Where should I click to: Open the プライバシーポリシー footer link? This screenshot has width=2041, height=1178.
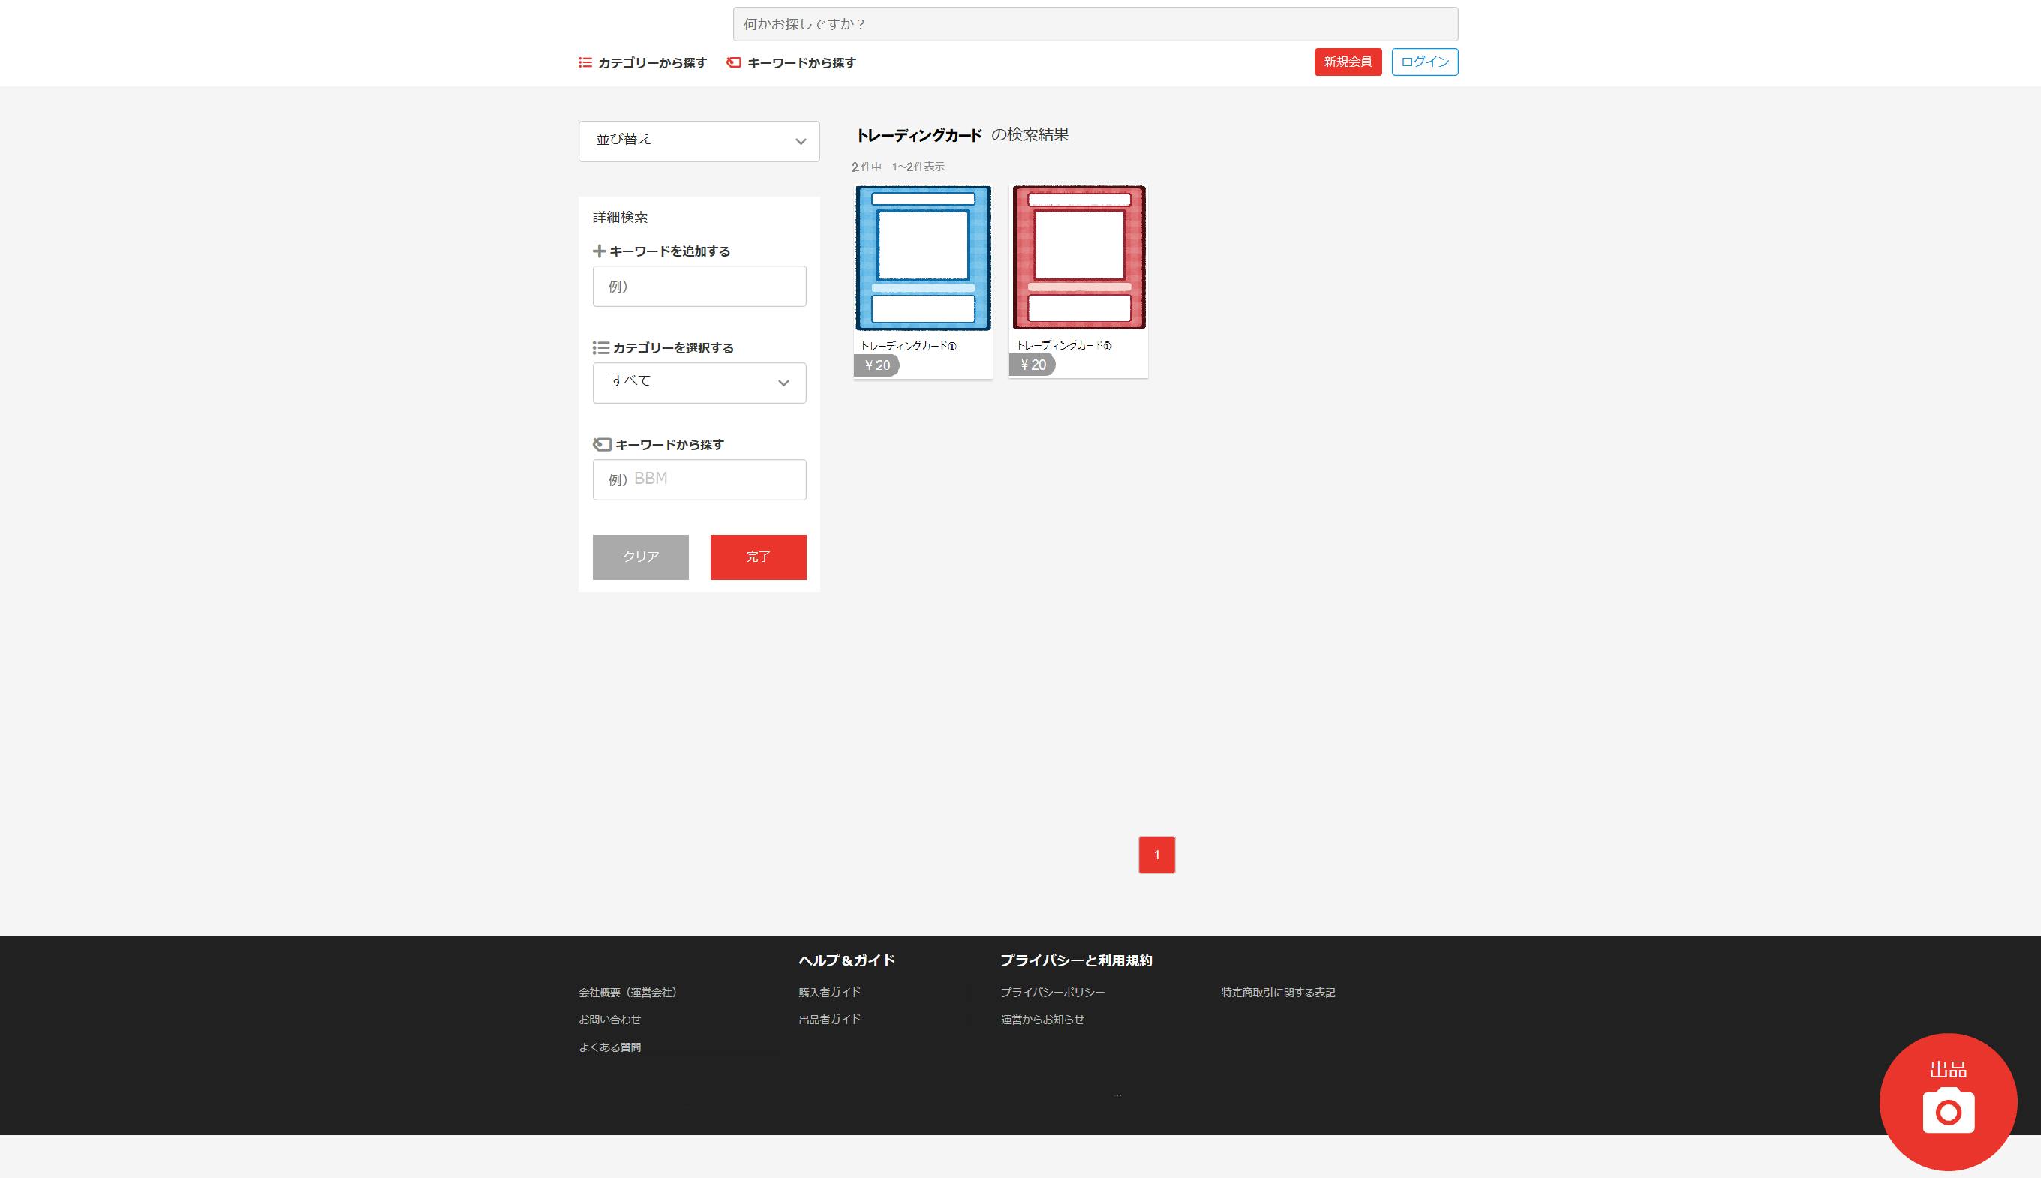1052,992
